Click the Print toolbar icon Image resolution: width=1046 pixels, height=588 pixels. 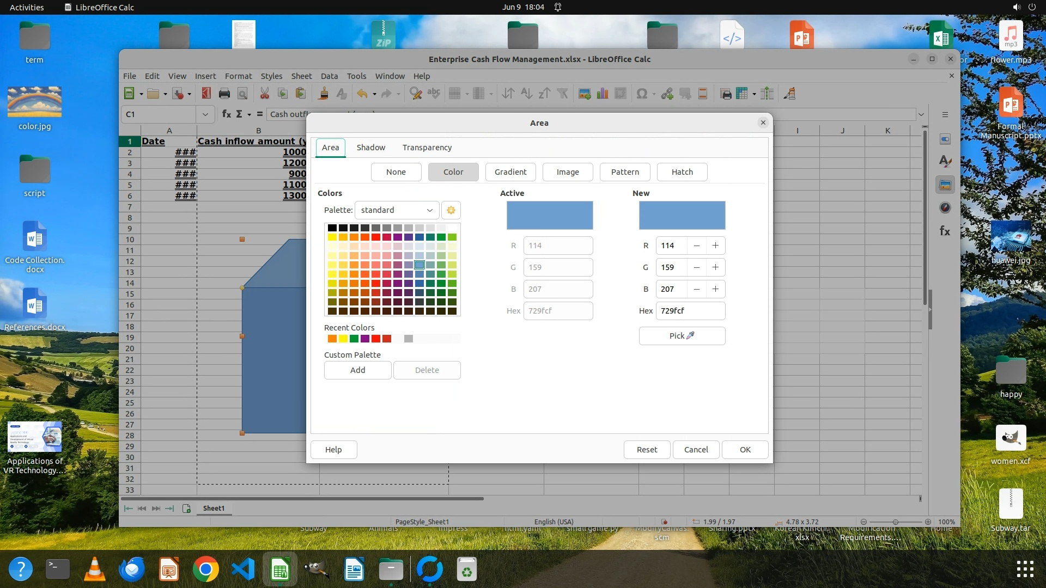(224, 94)
